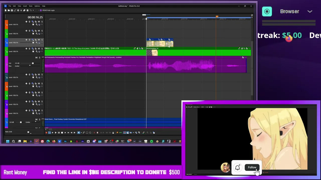Solo the highlighted blue video track

pyautogui.click(x=42, y=40)
